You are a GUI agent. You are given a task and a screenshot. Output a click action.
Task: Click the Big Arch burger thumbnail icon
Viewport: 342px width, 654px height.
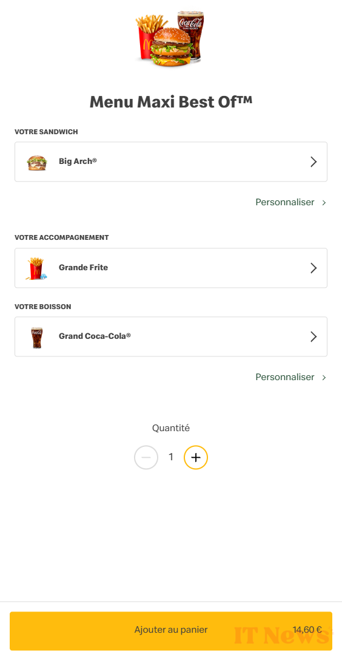37,162
